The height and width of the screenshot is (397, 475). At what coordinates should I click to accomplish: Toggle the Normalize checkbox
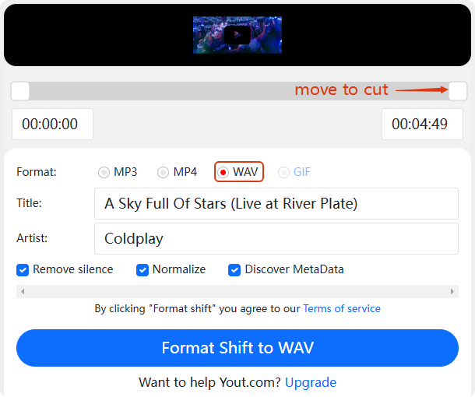tap(142, 270)
